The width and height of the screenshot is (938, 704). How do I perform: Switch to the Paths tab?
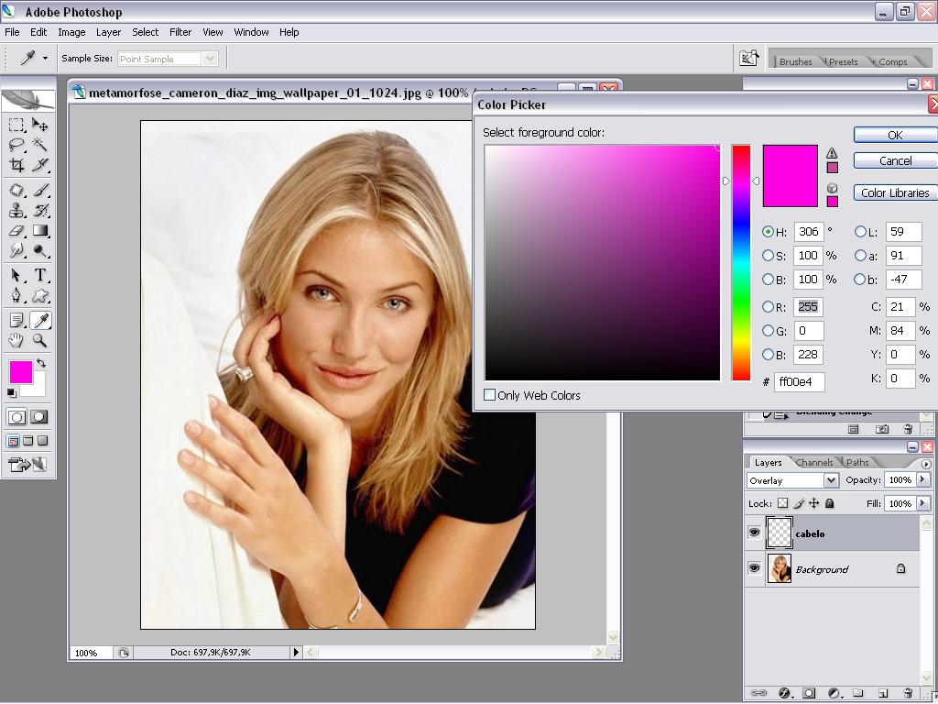857,462
